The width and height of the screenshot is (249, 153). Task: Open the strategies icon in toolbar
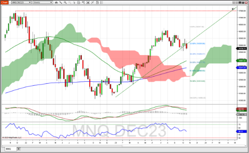point(97,2)
